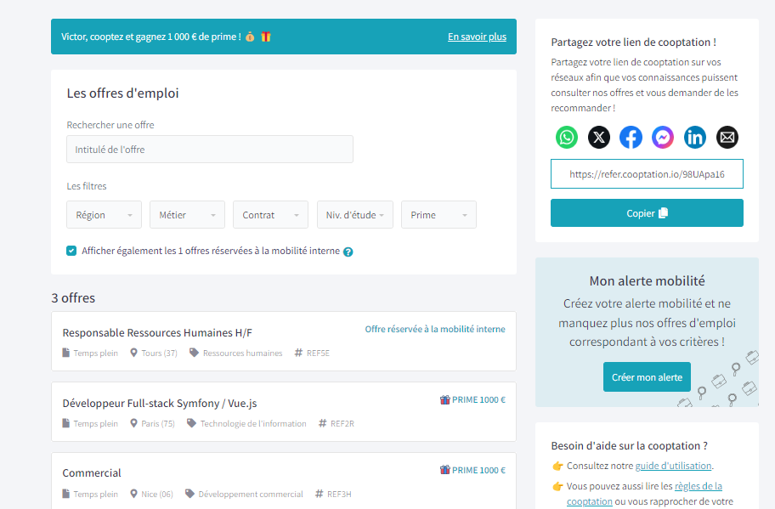Image resolution: width=775 pixels, height=509 pixels.
Task: Click the help icon beside mobilité interne
Action: pos(348,252)
